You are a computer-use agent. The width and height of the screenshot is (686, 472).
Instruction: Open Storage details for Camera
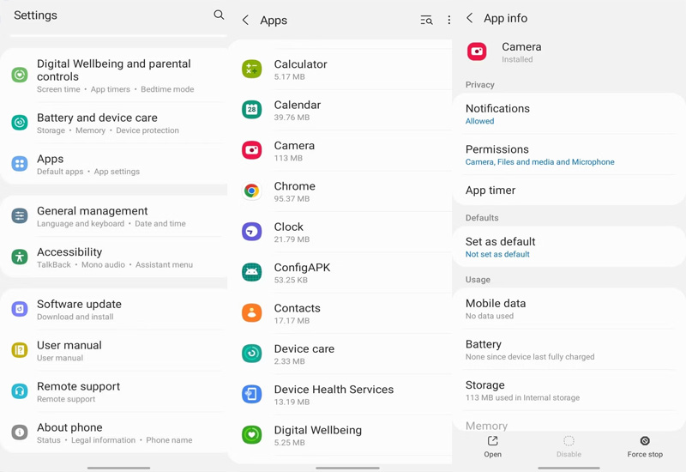[x=569, y=390]
